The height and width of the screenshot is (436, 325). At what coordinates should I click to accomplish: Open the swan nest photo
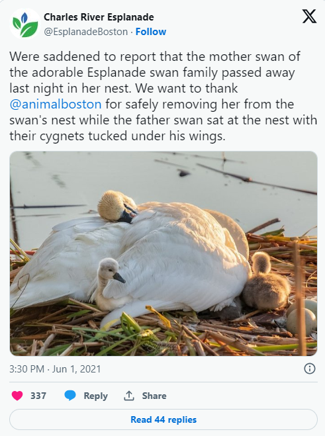tap(163, 253)
